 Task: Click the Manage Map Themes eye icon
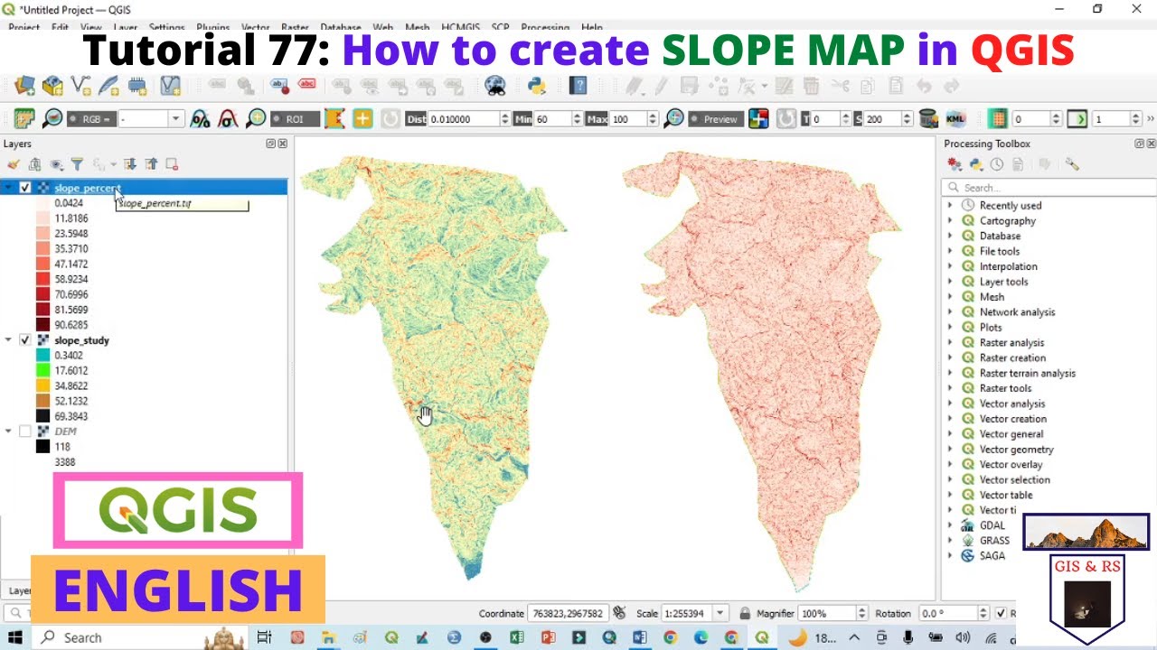pos(56,164)
